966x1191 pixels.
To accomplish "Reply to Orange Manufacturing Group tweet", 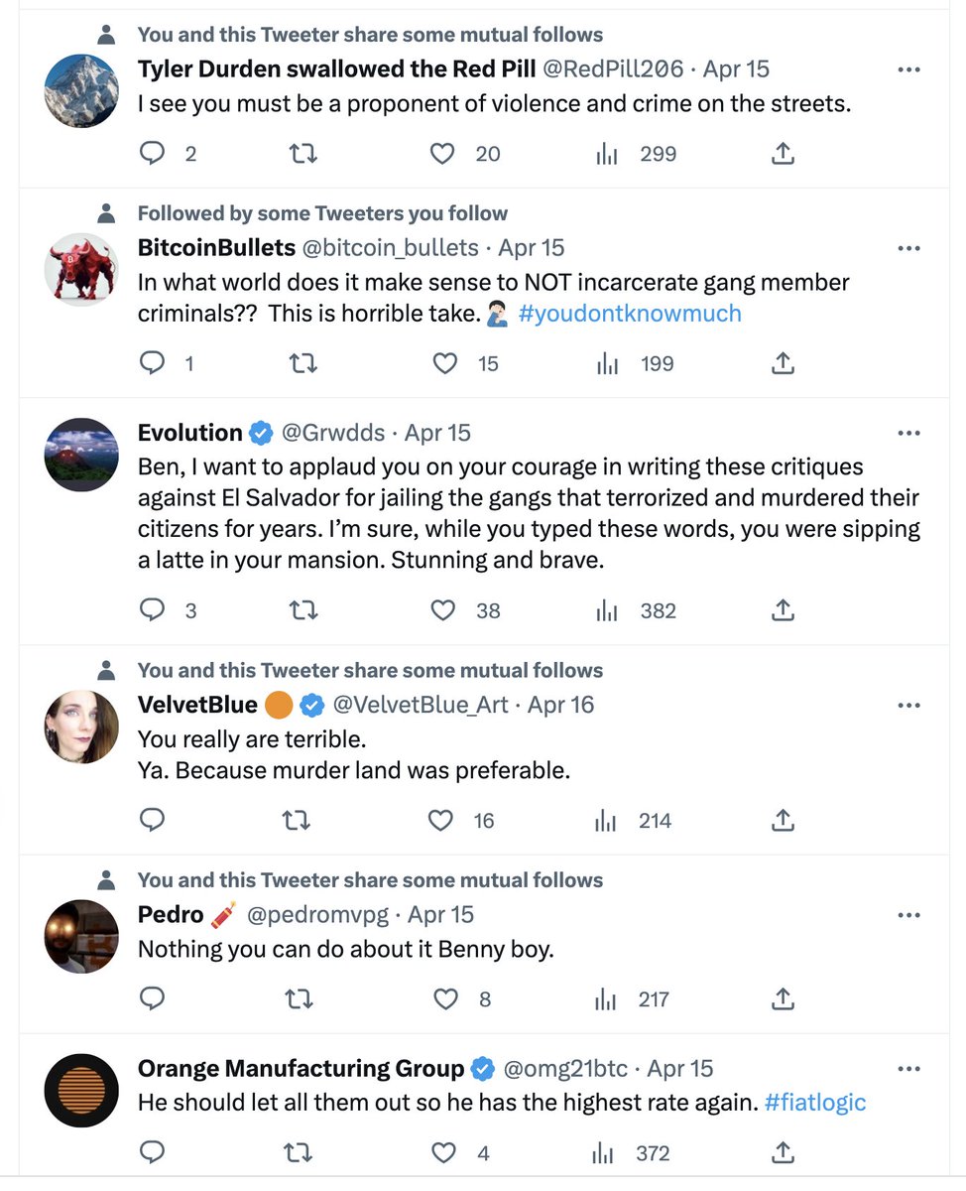I will [x=152, y=1152].
